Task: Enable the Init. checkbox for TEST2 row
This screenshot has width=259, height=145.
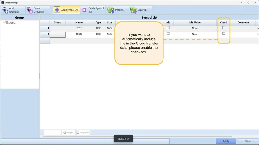Action: (168, 34)
